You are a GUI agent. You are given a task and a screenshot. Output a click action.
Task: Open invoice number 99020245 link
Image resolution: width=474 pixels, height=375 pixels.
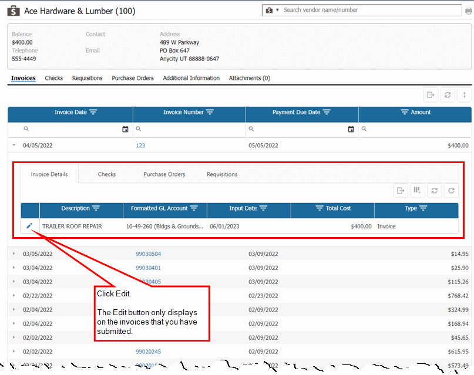pos(148,352)
